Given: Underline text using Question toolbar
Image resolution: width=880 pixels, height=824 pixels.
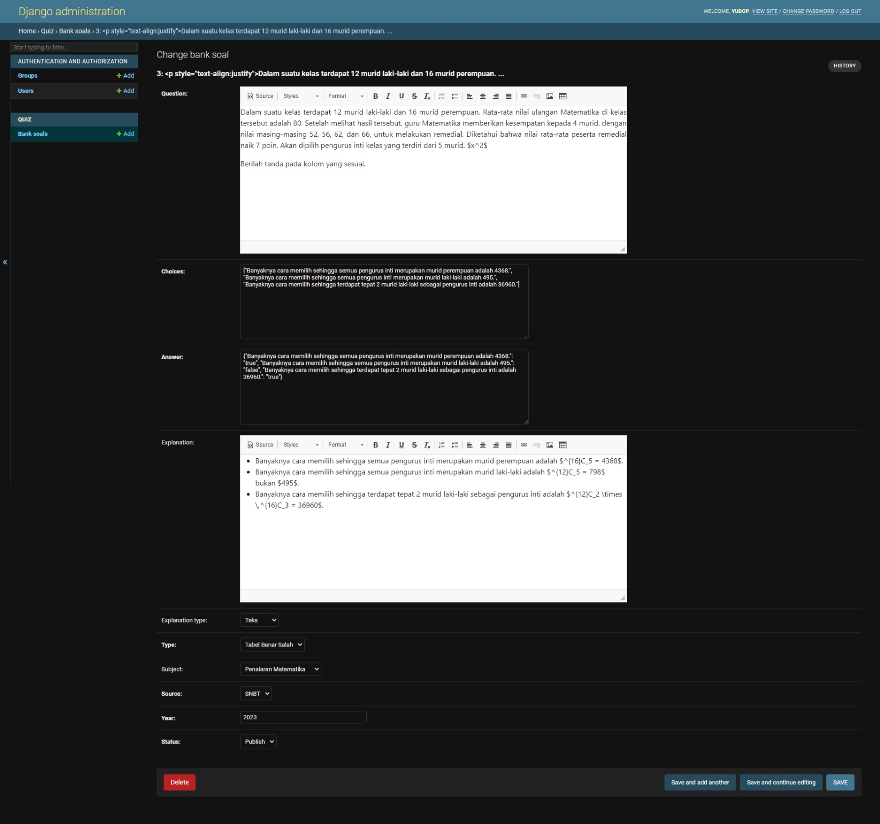Looking at the screenshot, I should click(x=402, y=96).
